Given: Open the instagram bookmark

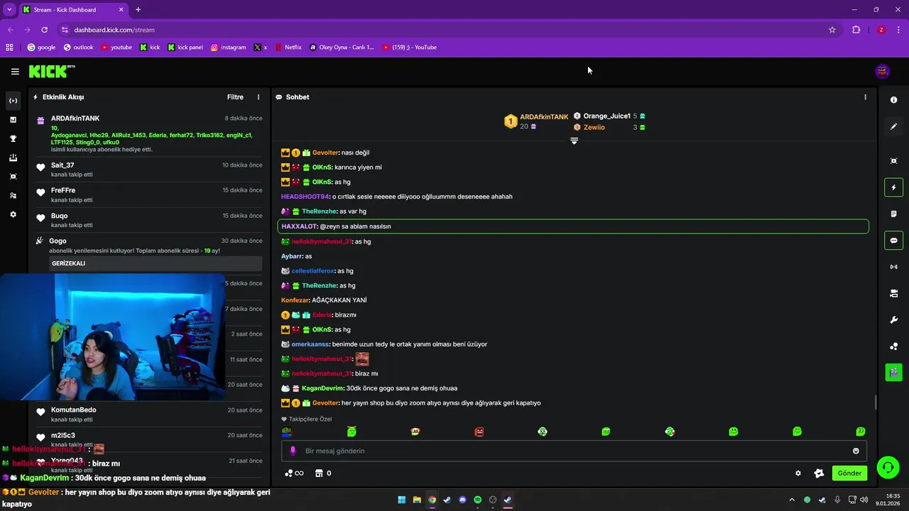Looking at the screenshot, I should pos(228,48).
